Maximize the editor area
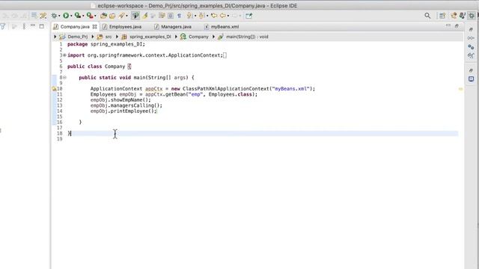 (x=457, y=26)
